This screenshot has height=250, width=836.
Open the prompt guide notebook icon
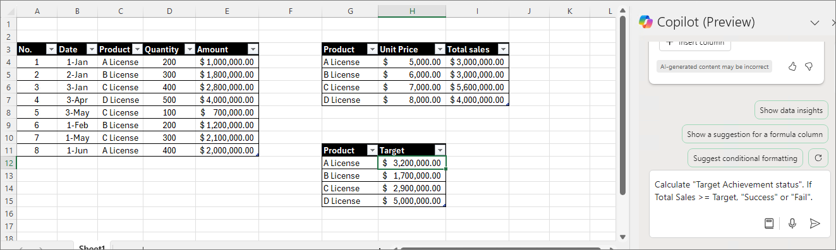click(769, 223)
